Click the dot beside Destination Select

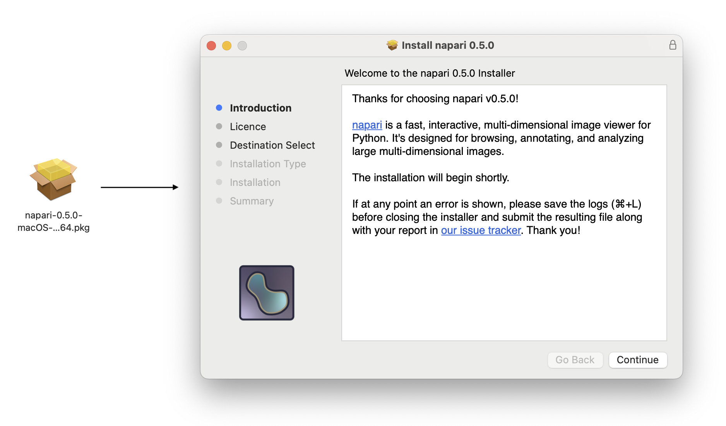click(x=219, y=144)
